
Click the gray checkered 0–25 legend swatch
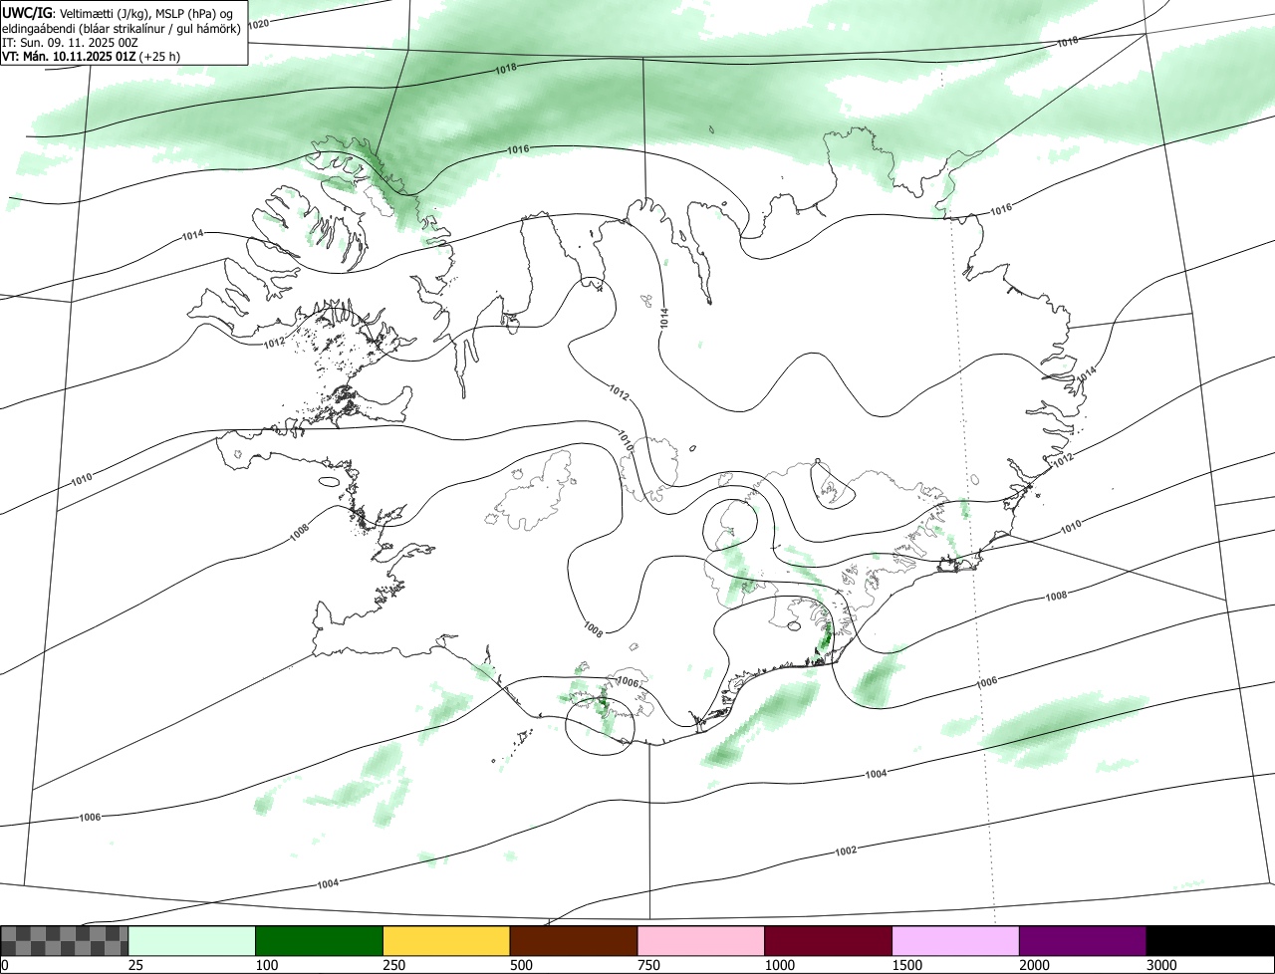coord(65,941)
